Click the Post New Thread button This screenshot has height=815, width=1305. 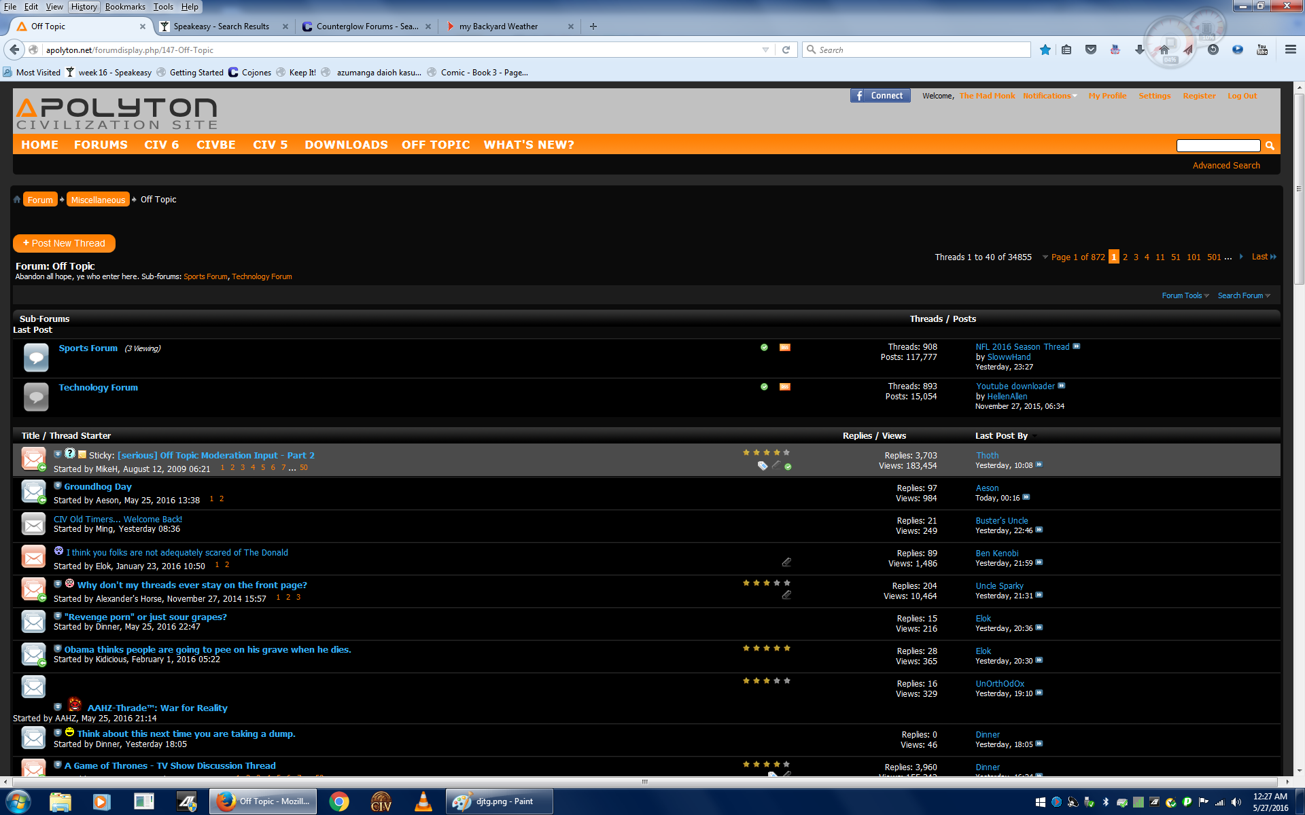65,243
